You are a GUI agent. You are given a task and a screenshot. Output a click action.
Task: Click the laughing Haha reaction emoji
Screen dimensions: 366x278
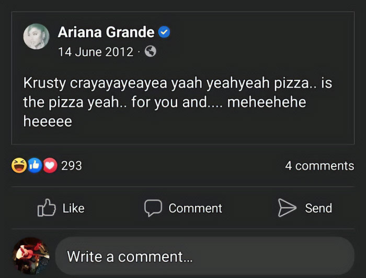click(19, 166)
